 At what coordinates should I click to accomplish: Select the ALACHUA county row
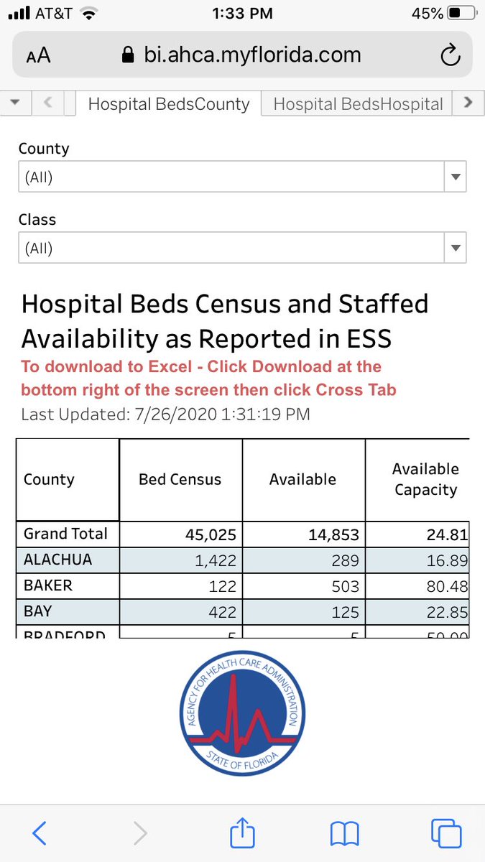point(242,560)
